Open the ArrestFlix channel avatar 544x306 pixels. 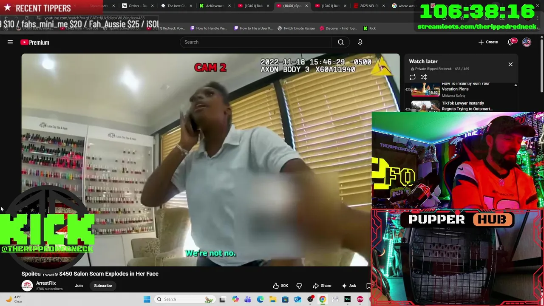tap(27, 286)
